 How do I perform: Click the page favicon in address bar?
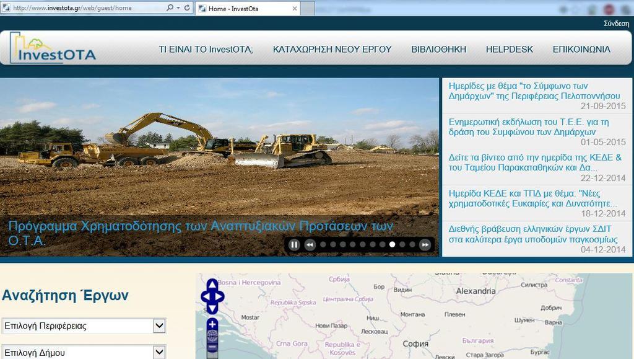click(x=6, y=7)
